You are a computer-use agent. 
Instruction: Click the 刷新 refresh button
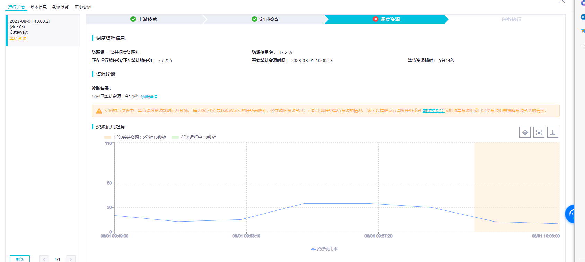tap(20, 259)
